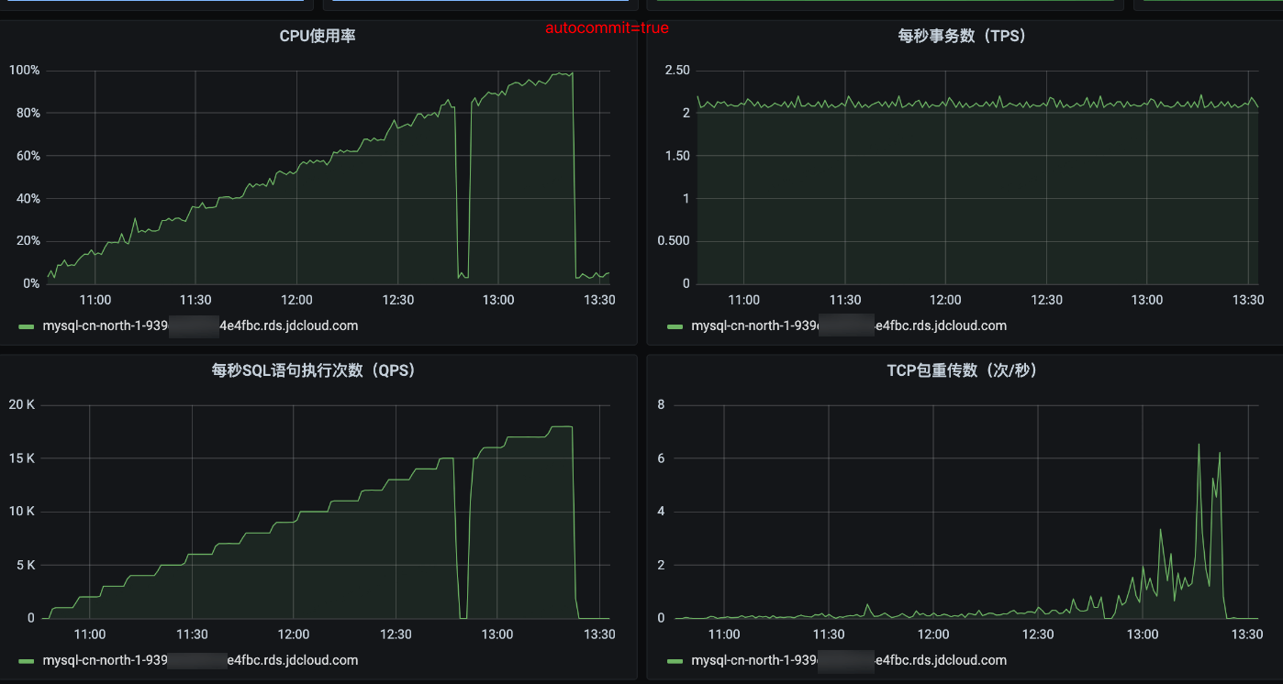This screenshot has height=684, width=1283.
Task: Click the 11:30 x-axis label in CPU chart
Action: coord(195,300)
